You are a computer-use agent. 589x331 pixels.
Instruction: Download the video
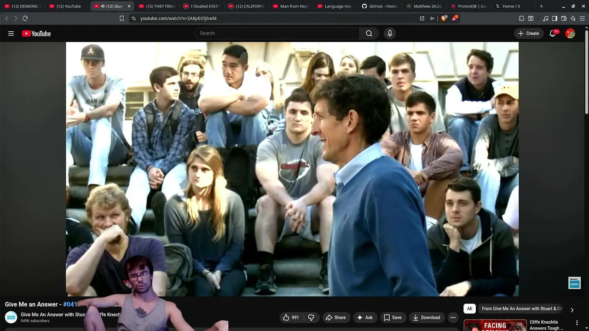(427, 318)
